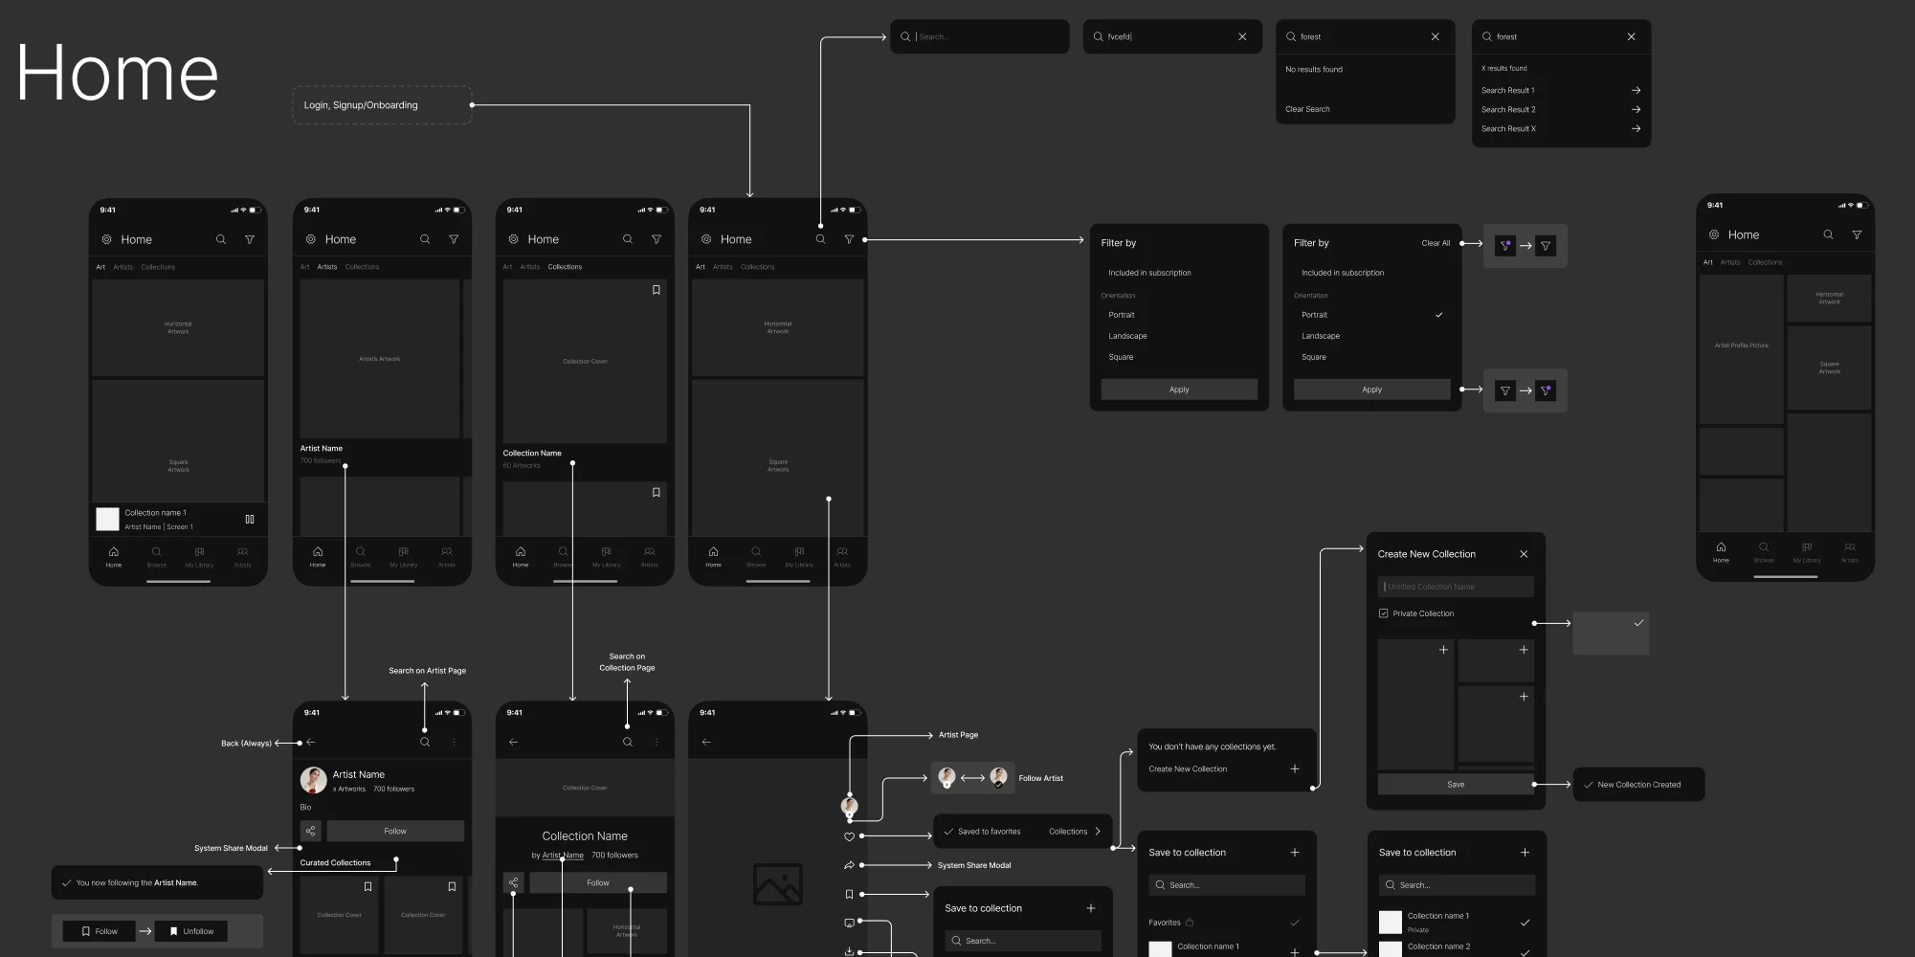Tap the share arrow icon beside System Share Modal
The image size is (1915, 957).
(849, 865)
